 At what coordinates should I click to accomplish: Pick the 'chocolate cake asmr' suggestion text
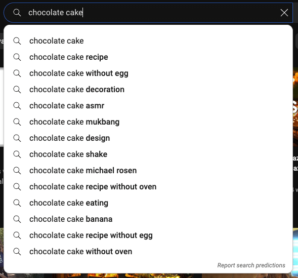coord(67,106)
